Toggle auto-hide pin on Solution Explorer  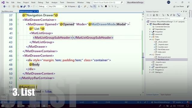[184, 11]
